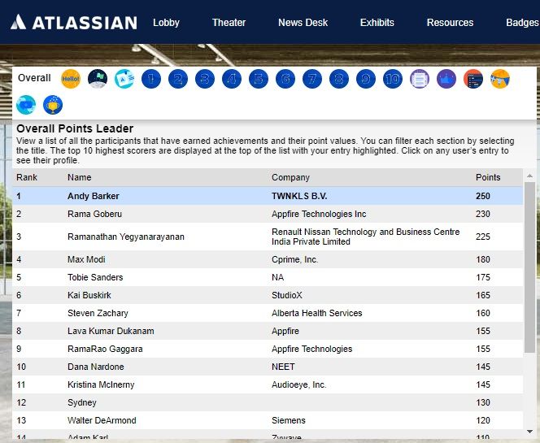Click the leaderboard vertical scrollbar thumb
Viewport: 540px width, 443px height.
click(x=529, y=267)
